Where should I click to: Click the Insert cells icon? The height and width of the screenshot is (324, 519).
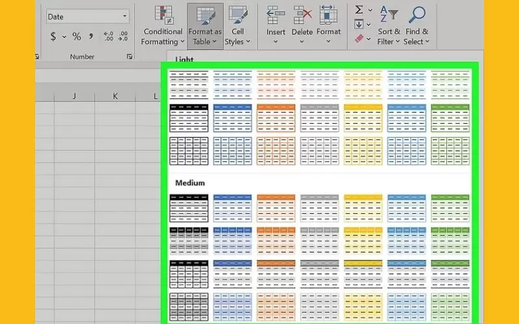pos(276,15)
